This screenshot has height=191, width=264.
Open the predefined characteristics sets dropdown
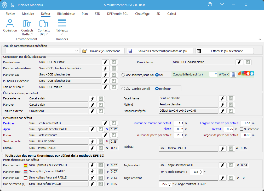[42, 51]
